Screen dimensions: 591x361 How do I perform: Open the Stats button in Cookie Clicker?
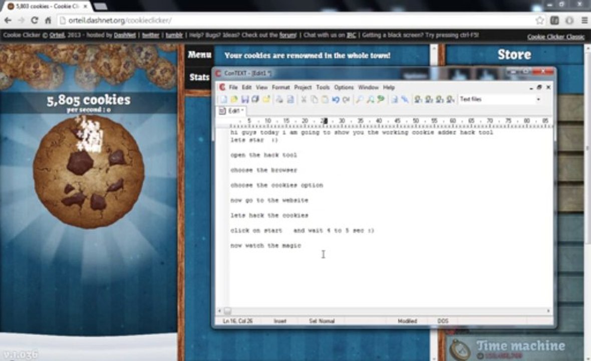(199, 77)
